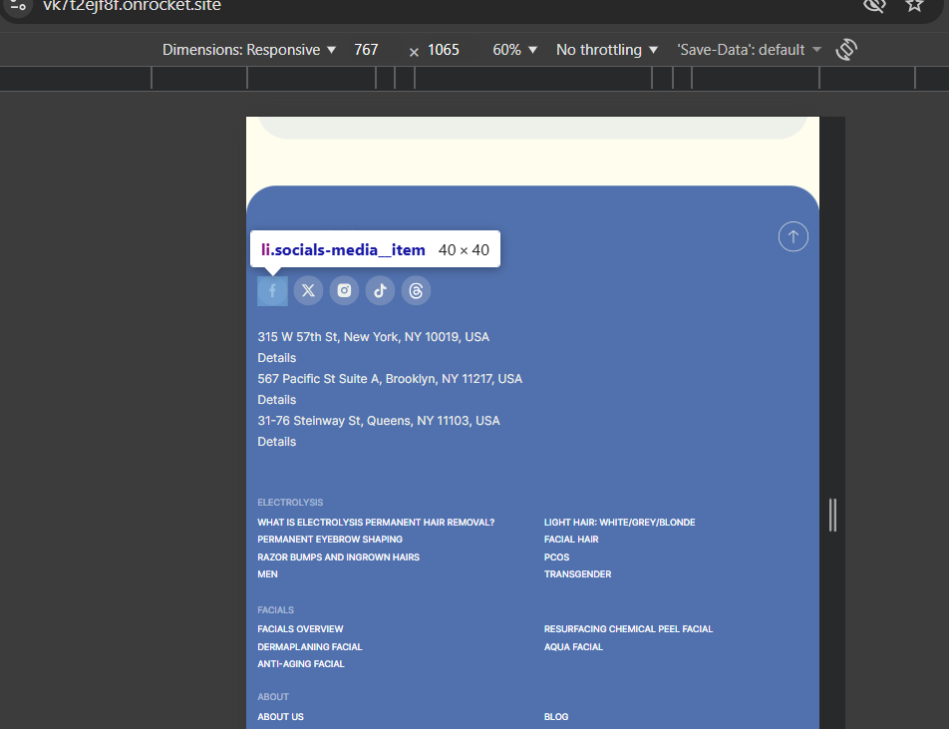Open the X (Twitter) social link
The width and height of the screenshot is (949, 729).
pos(308,290)
